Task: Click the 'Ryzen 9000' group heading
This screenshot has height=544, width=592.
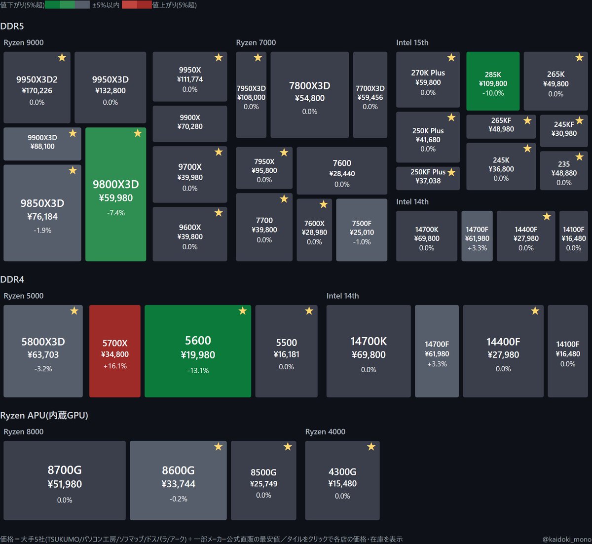Action: (x=24, y=42)
